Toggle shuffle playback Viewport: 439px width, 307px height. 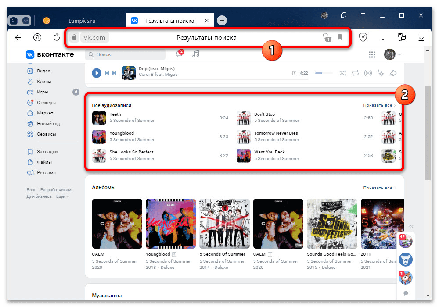pyautogui.click(x=342, y=73)
